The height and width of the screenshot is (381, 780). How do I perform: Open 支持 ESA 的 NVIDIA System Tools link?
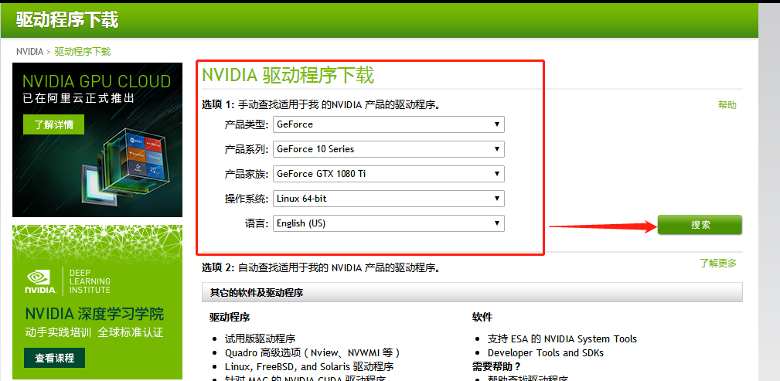pyautogui.click(x=562, y=339)
